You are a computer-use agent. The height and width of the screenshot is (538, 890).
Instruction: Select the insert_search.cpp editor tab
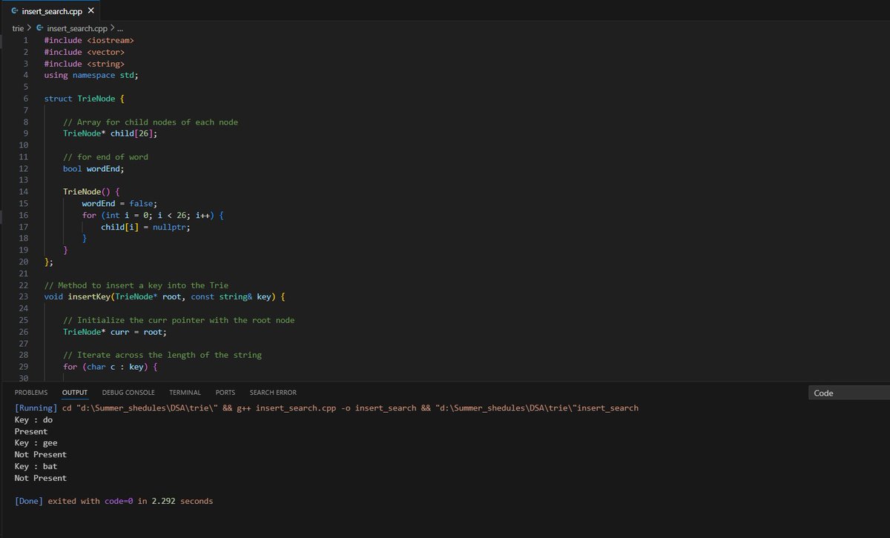point(51,11)
